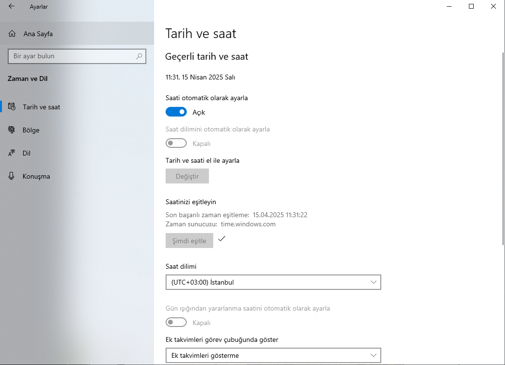The image size is (505, 365).
Task: Click the vertical scrollbar on the right
Action: tap(503, 148)
